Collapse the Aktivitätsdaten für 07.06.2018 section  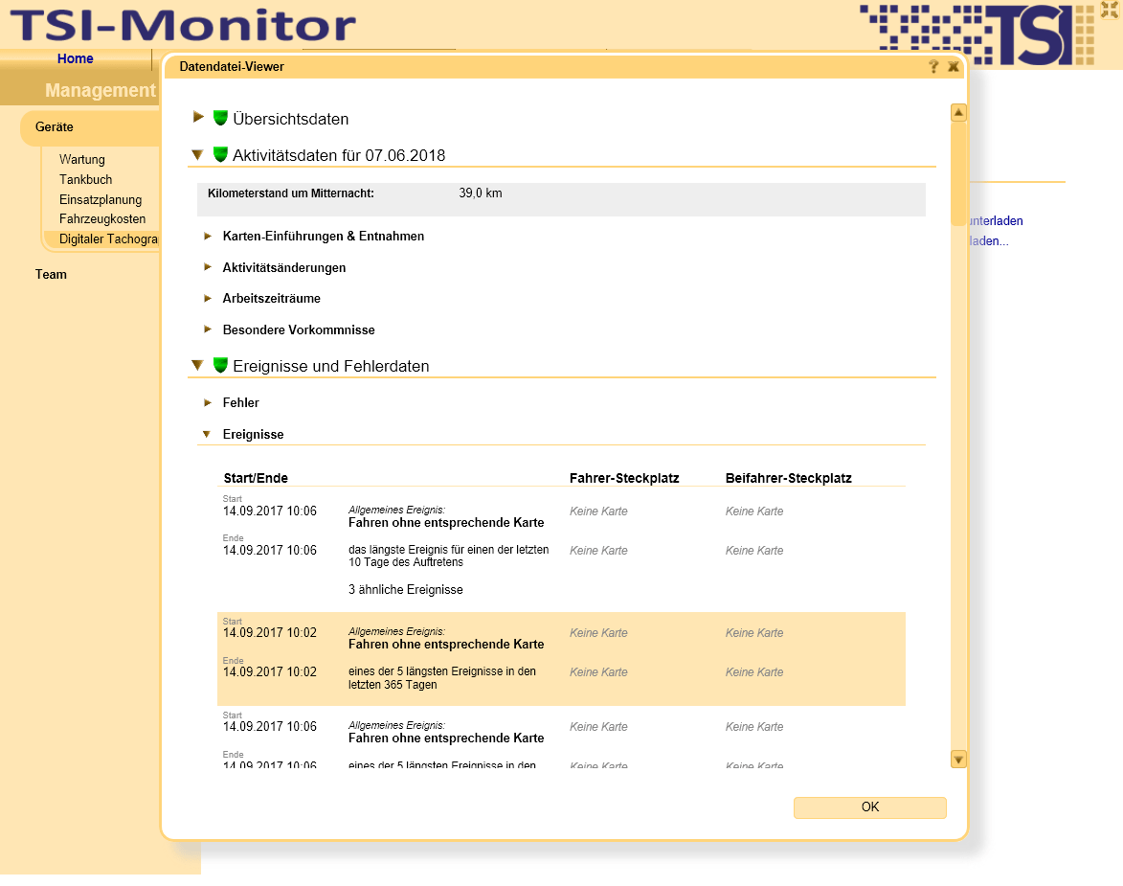coord(197,154)
